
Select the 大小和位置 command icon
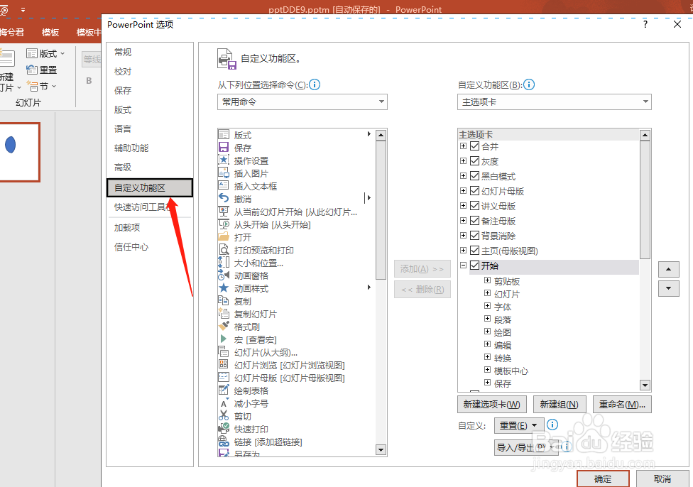(224, 263)
